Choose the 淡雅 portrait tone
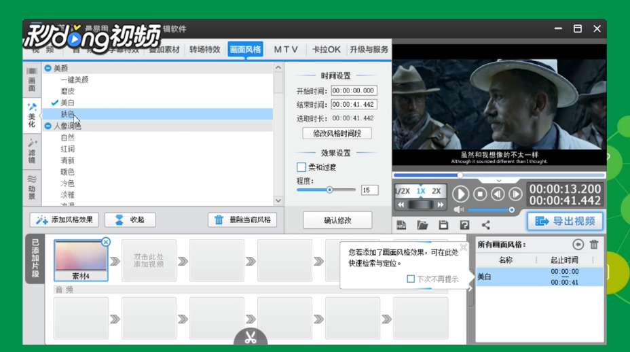Image resolution: width=630 pixels, height=352 pixels. 67,195
